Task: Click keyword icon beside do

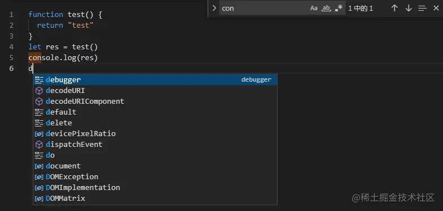Action: 39,155
